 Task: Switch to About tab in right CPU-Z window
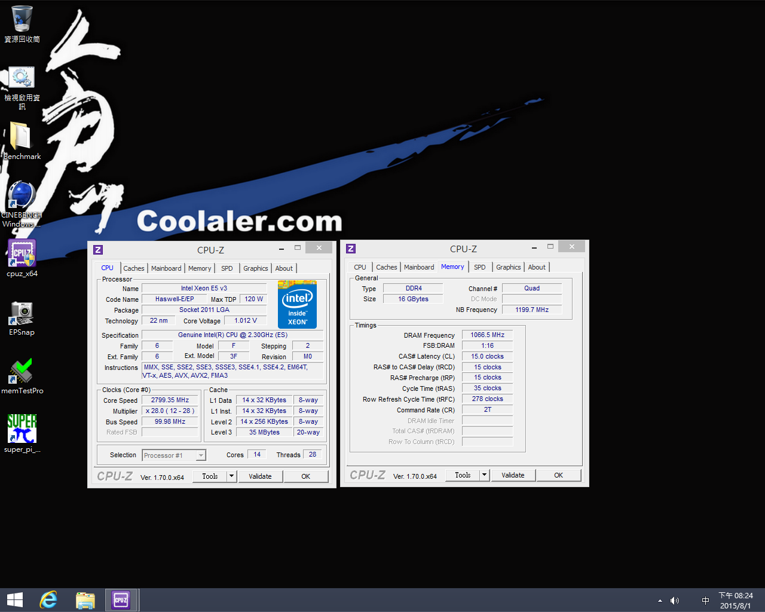(537, 267)
